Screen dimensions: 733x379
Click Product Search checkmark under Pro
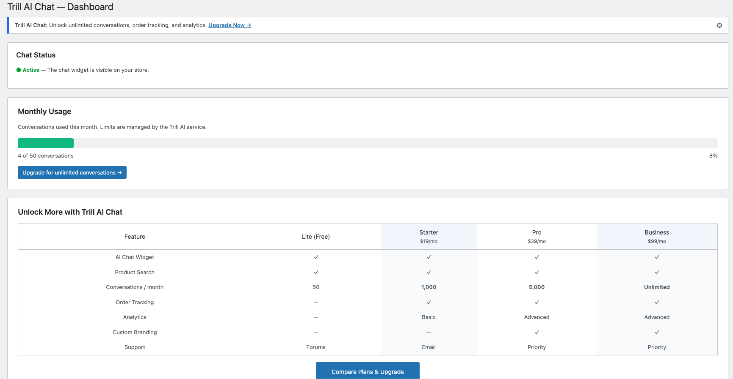point(537,273)
